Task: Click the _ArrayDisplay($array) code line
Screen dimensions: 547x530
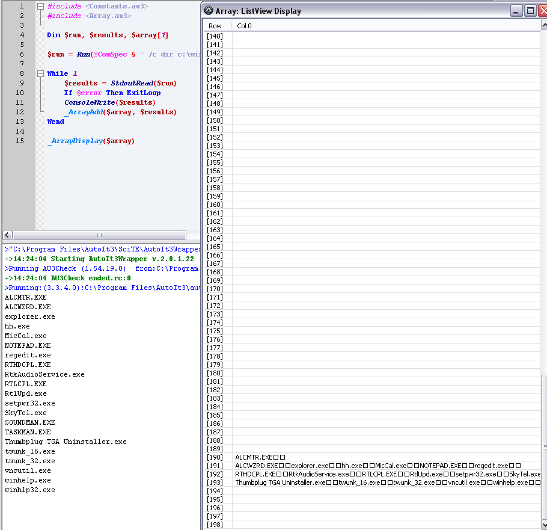Action: point(91,141)
